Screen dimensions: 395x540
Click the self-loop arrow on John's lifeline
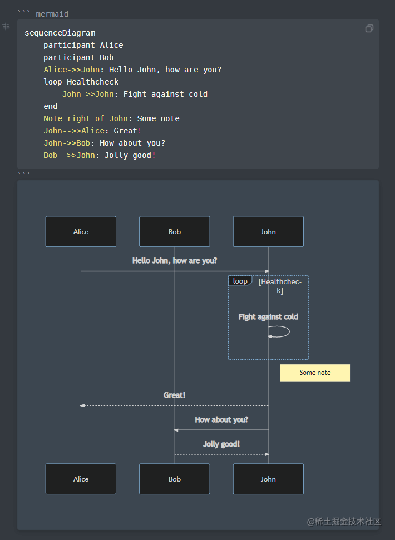click(279, 331)
